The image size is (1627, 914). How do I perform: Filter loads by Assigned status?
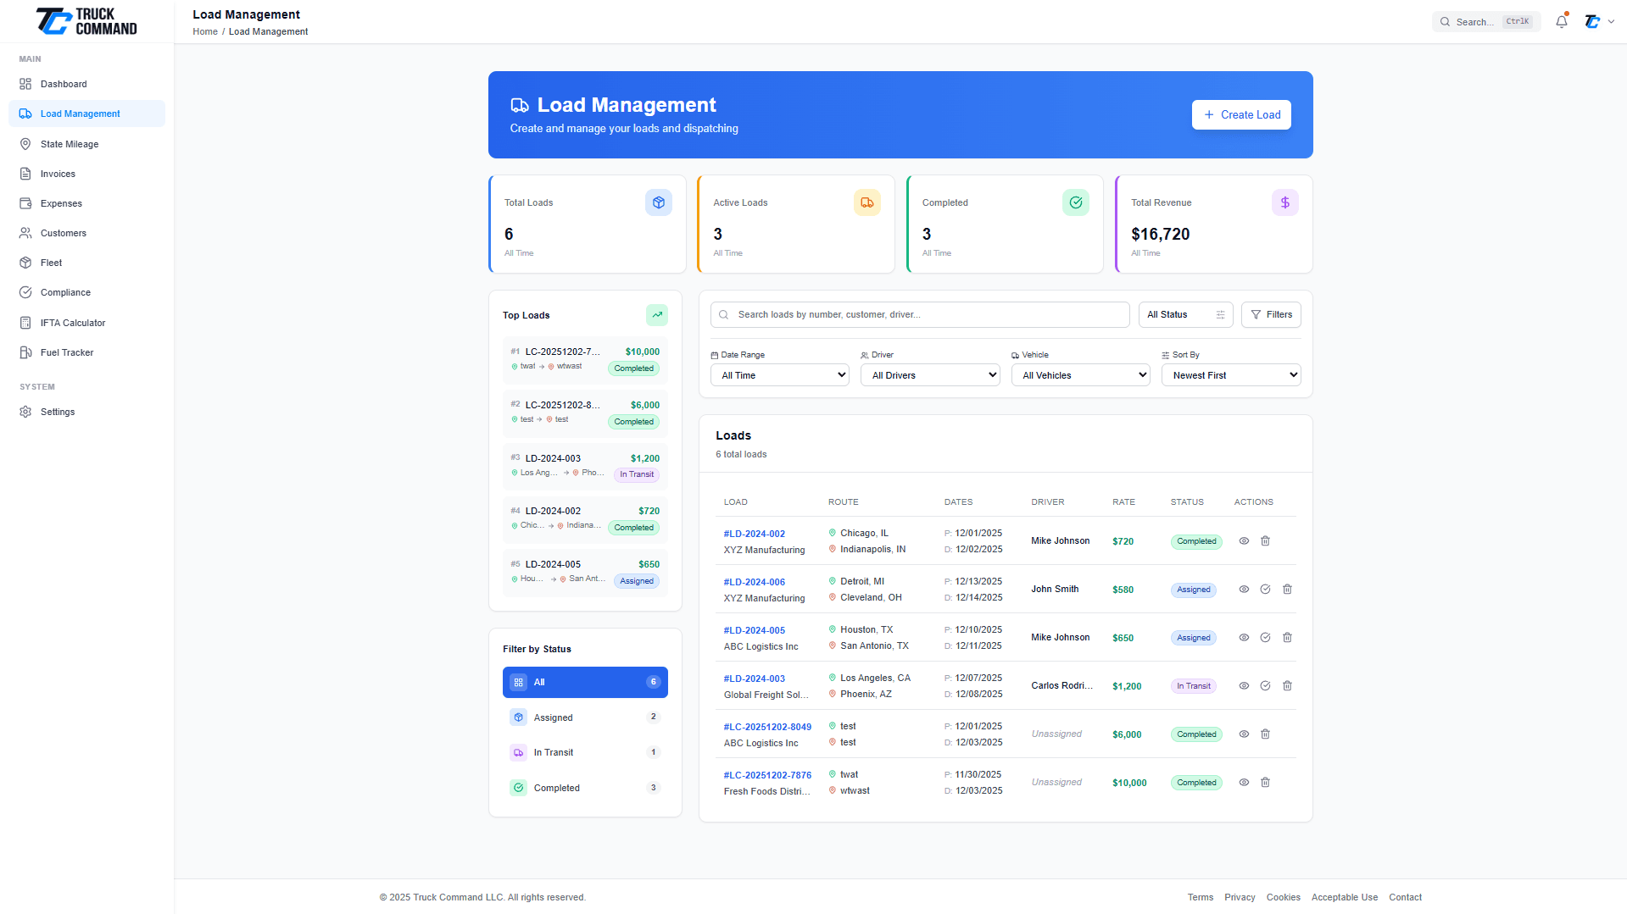tap(584, 717)
